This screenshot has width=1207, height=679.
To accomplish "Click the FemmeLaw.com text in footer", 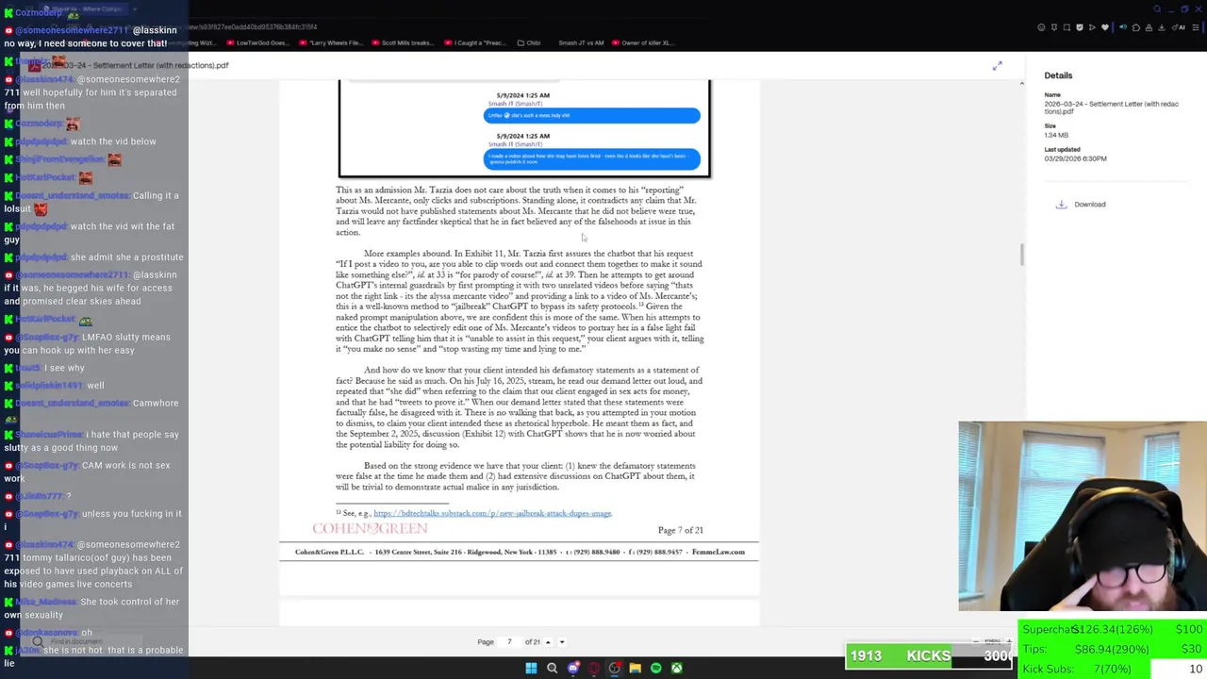I will pos(719,552).
